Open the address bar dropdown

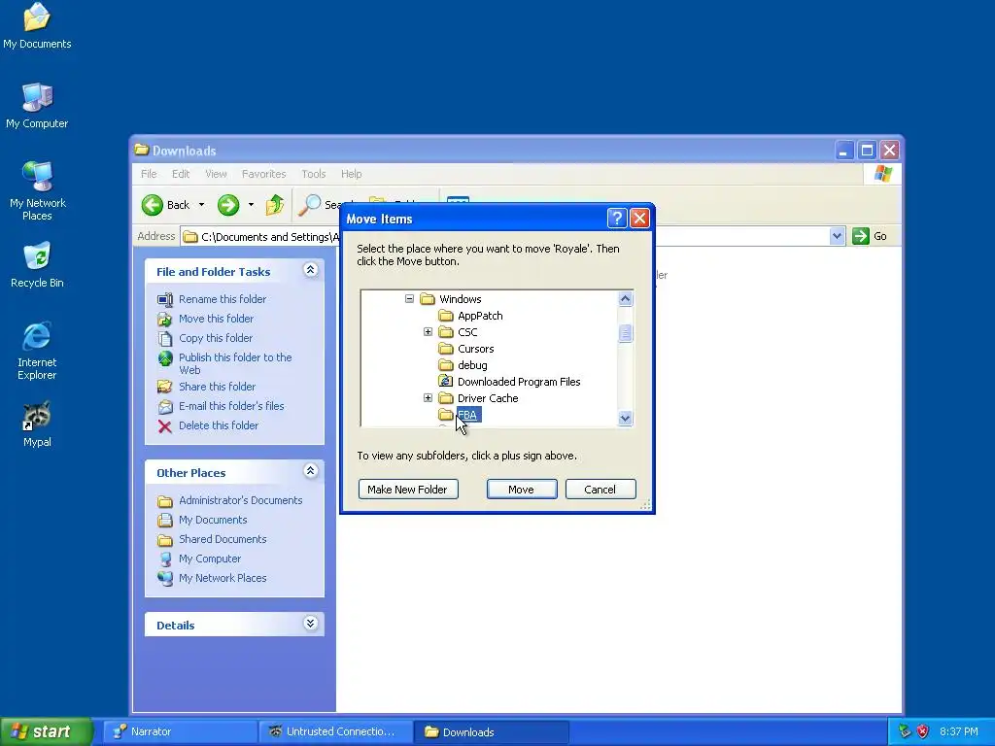tap(837, 236)
